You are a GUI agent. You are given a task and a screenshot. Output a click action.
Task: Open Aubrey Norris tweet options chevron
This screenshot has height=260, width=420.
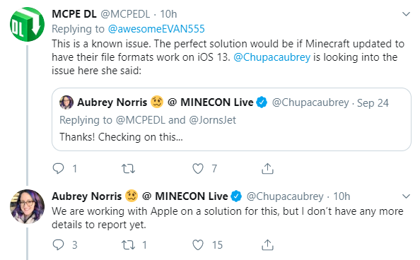click(x=406, y=196)
